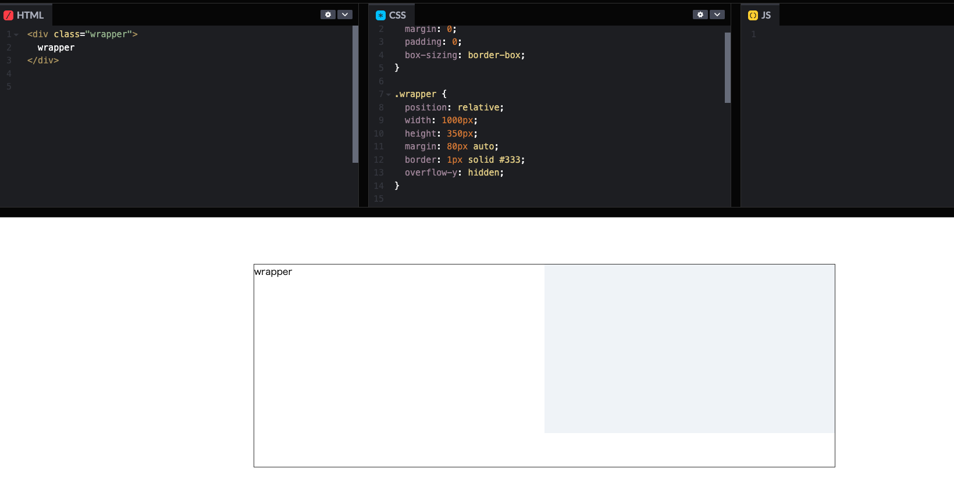
Task: Expand CSS editor dropdown chevron
Action: point(717,15)
